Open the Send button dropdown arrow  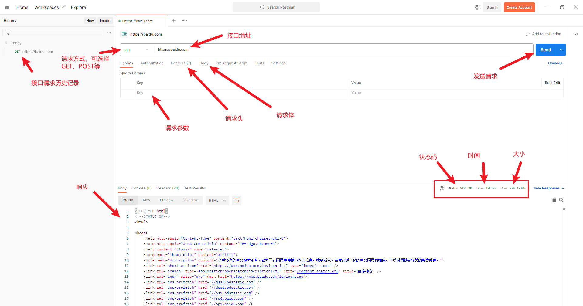561,50
